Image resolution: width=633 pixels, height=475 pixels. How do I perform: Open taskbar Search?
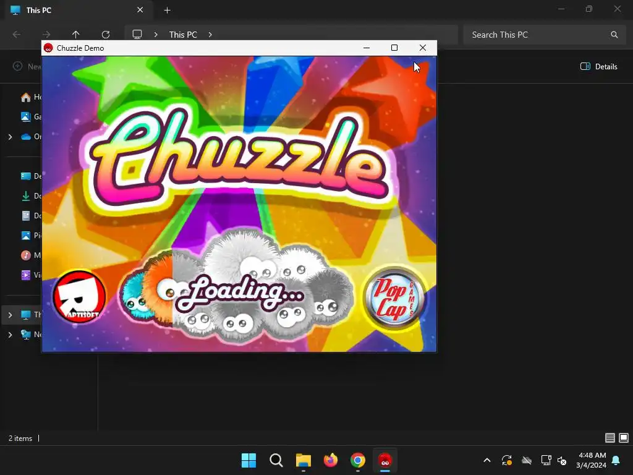(276, 460)
